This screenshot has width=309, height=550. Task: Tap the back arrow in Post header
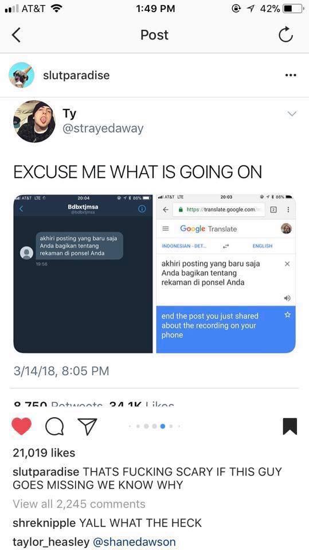16,35
